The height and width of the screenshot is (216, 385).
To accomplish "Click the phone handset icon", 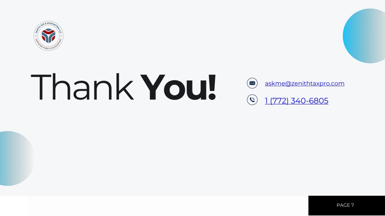I will coord(252,100).
